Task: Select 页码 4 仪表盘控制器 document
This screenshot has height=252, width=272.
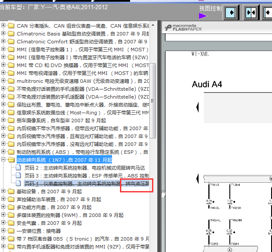Action: 87,184
